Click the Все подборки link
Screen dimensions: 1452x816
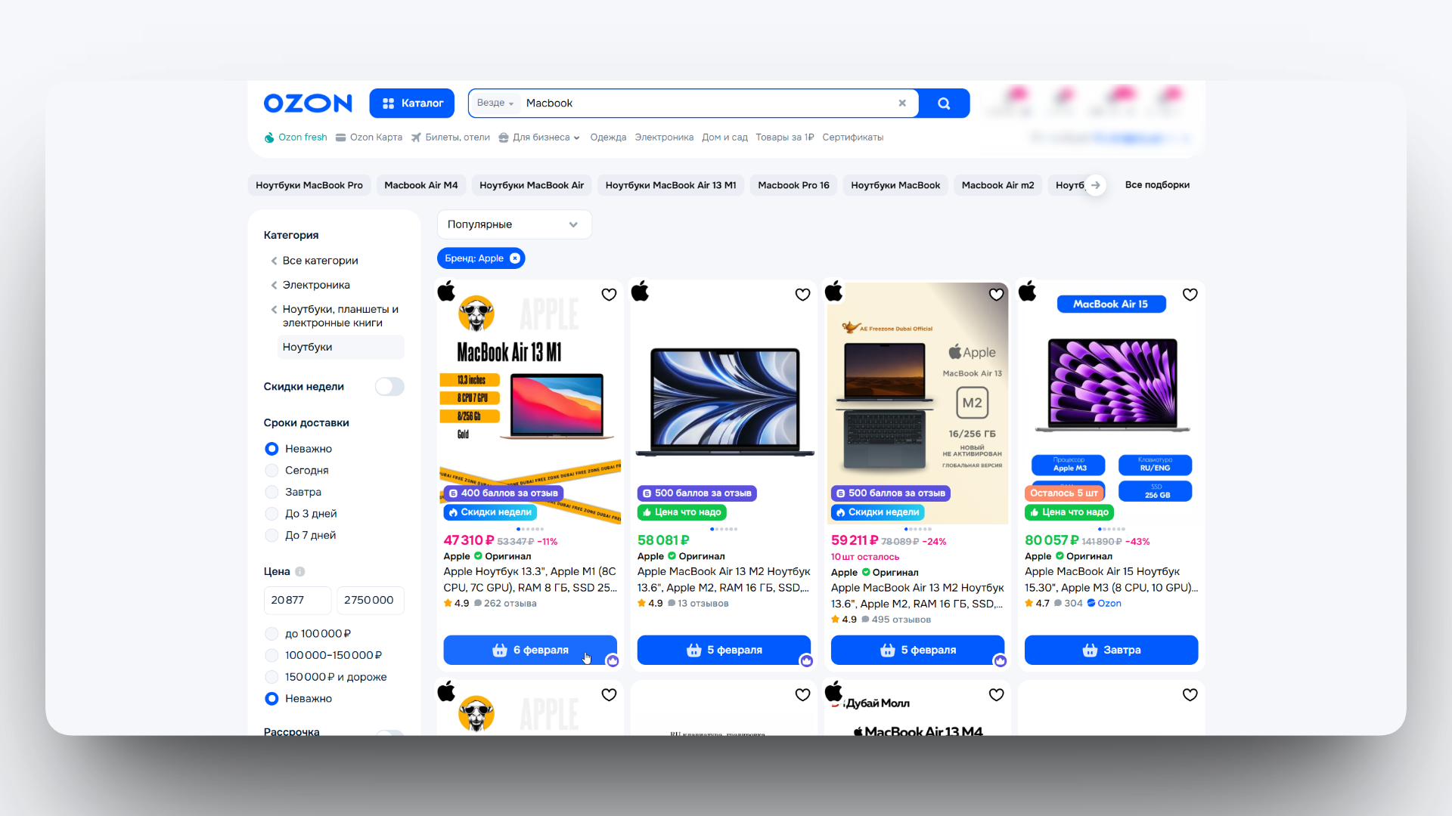point(1157,185)
